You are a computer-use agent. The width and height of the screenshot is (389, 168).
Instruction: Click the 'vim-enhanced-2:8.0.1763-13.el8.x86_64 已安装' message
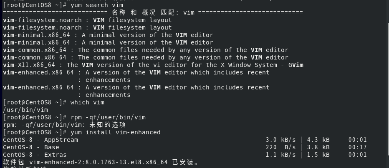pyautogui.click(x=101, y=162)
